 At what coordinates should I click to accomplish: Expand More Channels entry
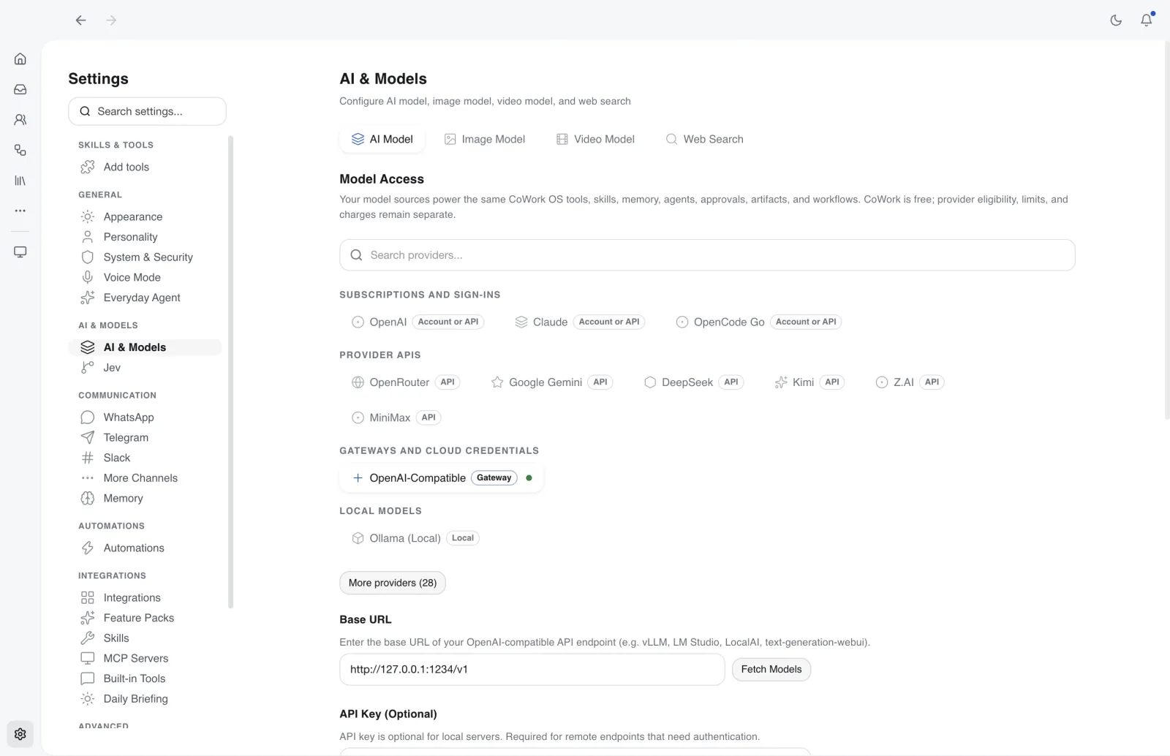click(x=145, y=478)
